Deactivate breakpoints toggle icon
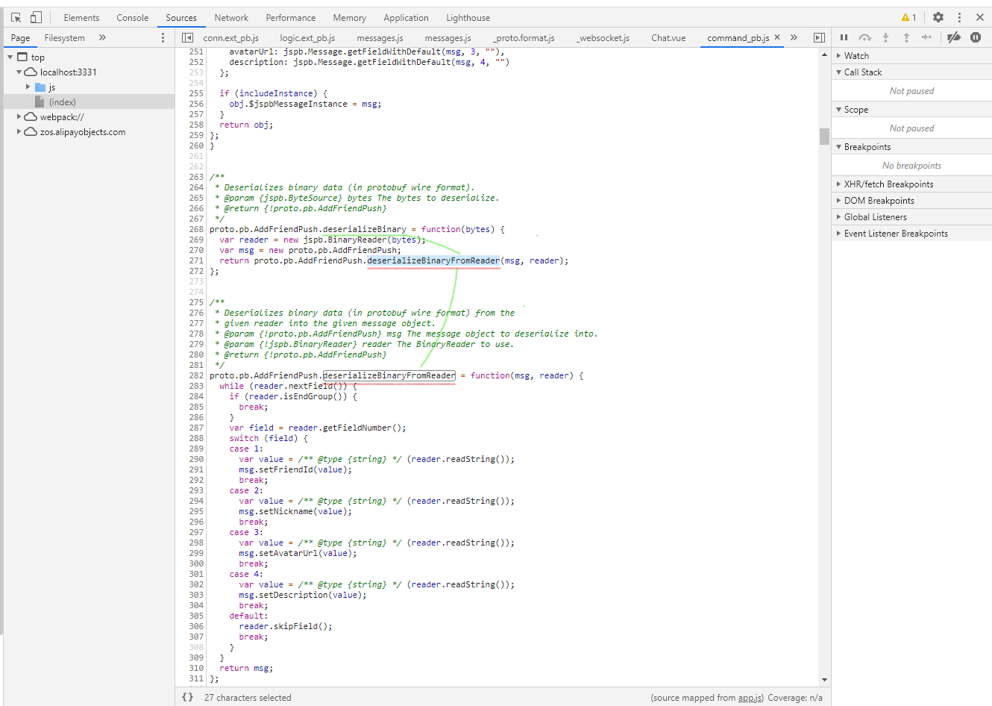 pos(954,37)
